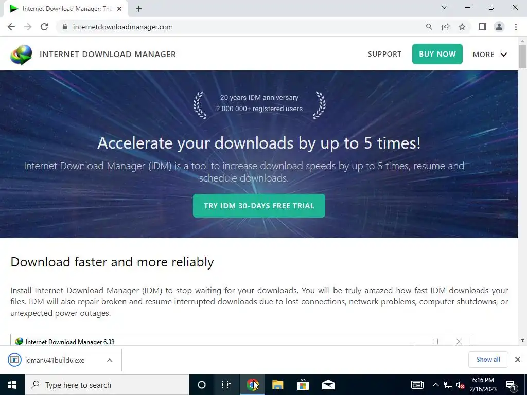Open the notification center icon
Screen dimensions: 527x395
(511, 385)
